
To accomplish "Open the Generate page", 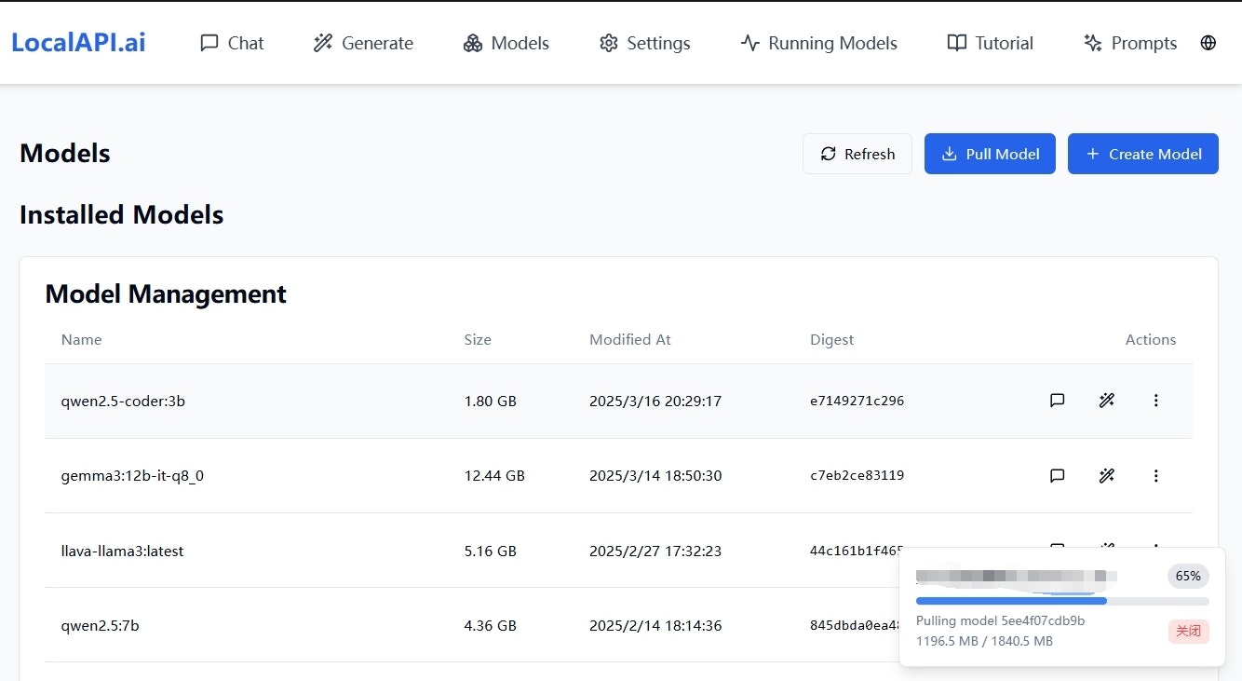I will [363, 43].
